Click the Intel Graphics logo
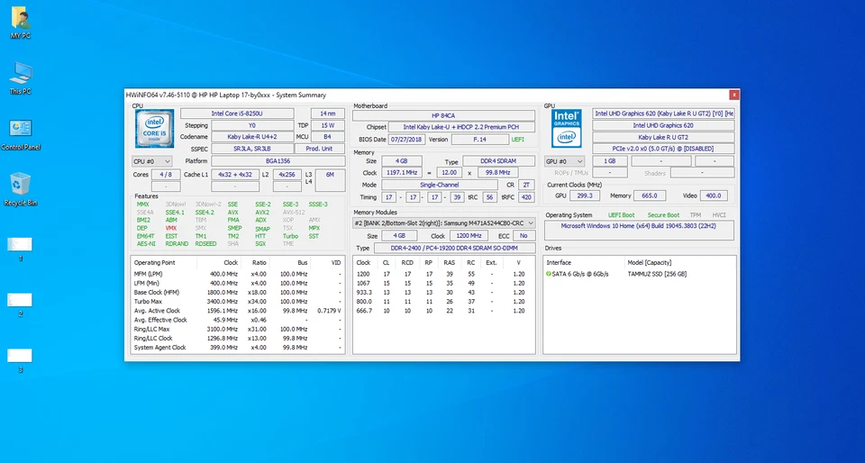Screen dimensions: 865x463 [567, 129]
